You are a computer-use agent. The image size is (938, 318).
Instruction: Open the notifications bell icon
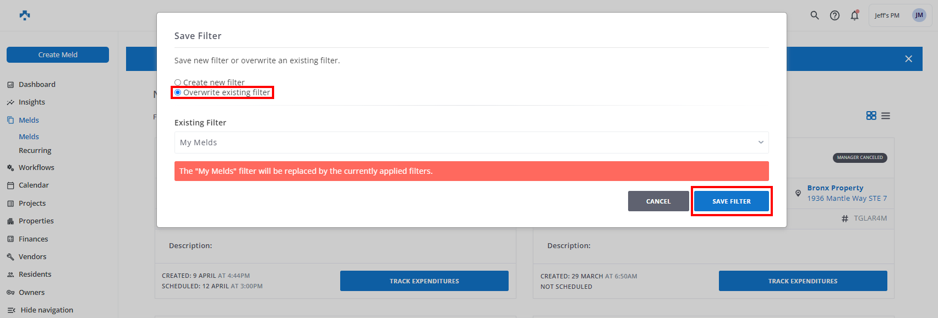[854, 15]
